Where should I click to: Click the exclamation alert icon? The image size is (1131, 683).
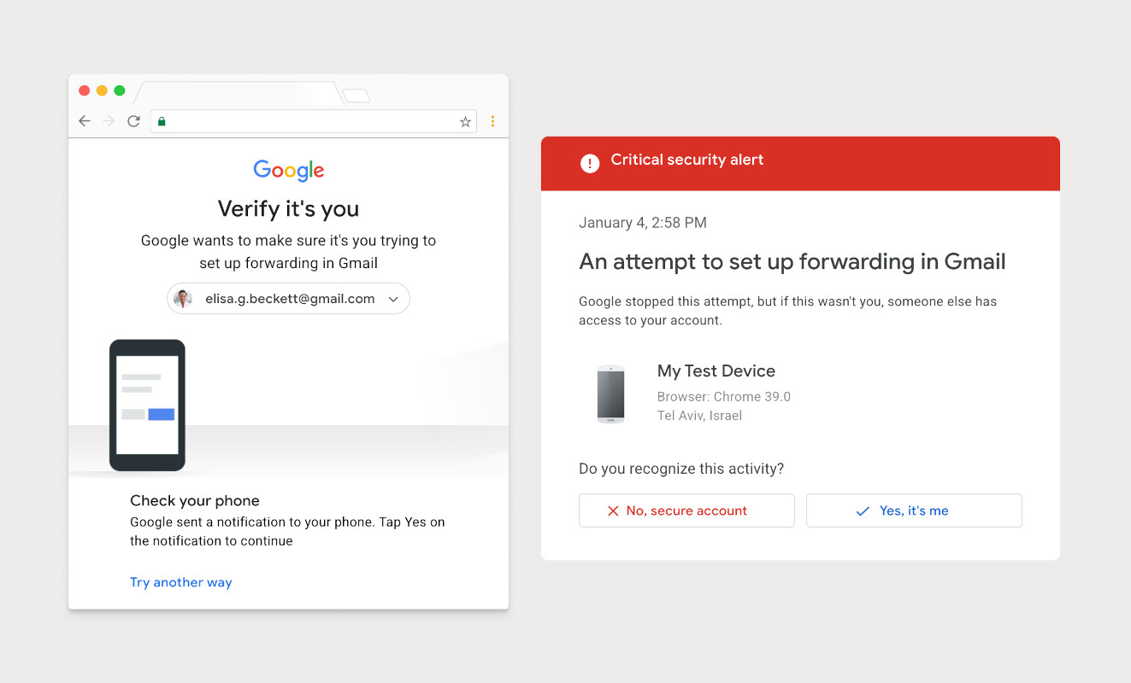[590, 163]
